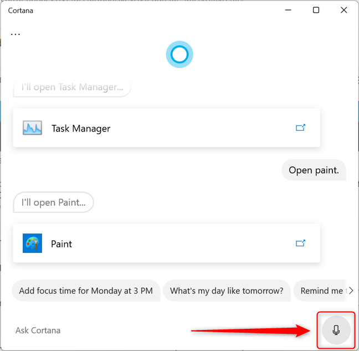
Task: Launch Task Manager using its open-external icon
Action: click(300, 128)
